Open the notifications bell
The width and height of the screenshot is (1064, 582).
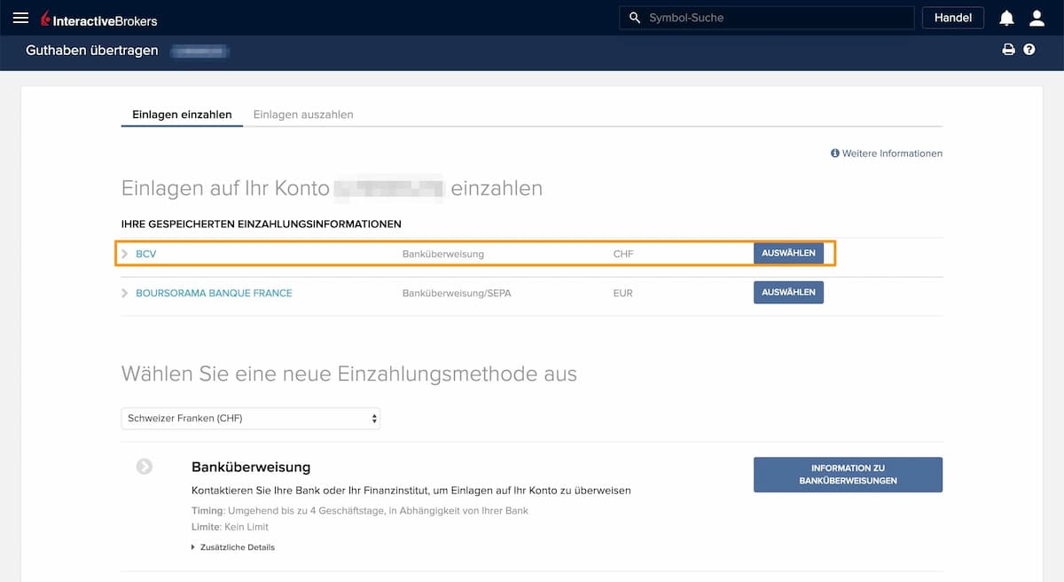(1006, 18)
